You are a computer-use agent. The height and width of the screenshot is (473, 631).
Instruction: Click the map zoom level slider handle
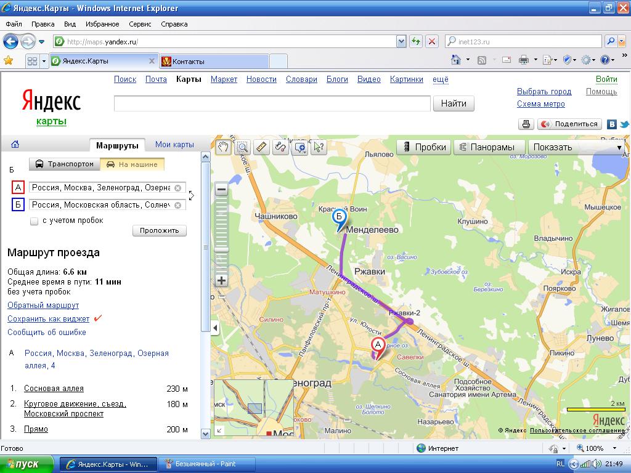tap(221, 249)
